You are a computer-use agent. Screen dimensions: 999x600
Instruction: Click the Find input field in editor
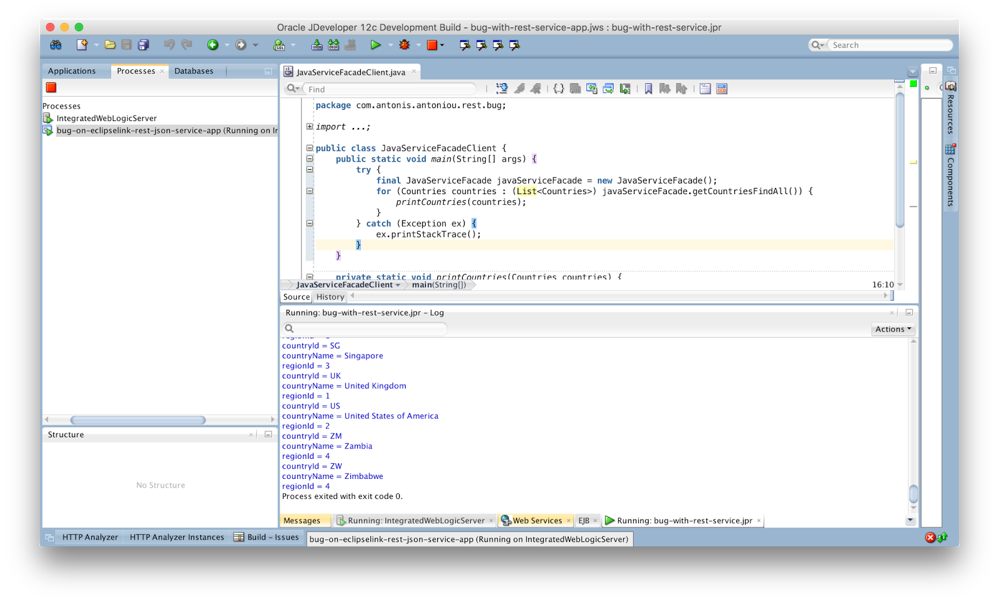[x=391, y=89]
